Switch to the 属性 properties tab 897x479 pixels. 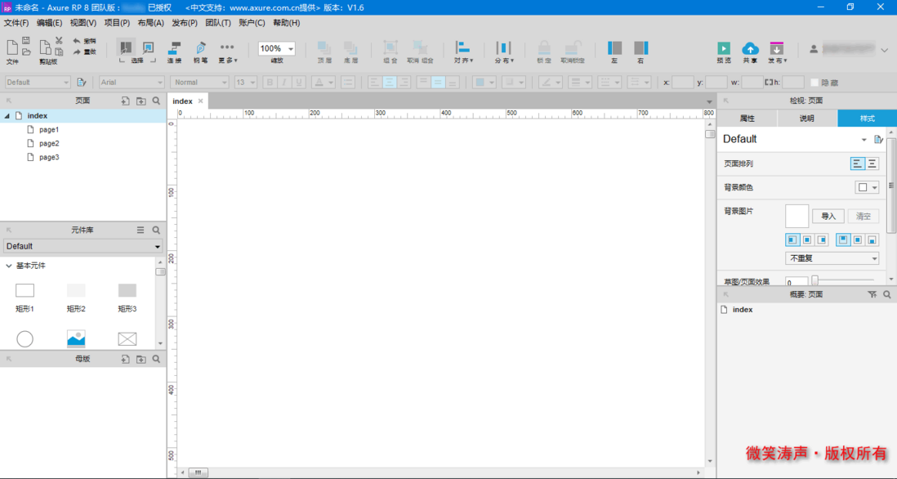click(747, 119)
